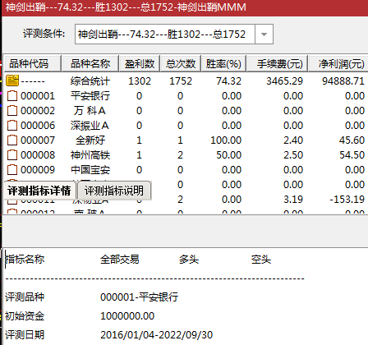Click win rate 100.00 for 全新好
The image size is (368, 345).
click(x=226, y=140)
